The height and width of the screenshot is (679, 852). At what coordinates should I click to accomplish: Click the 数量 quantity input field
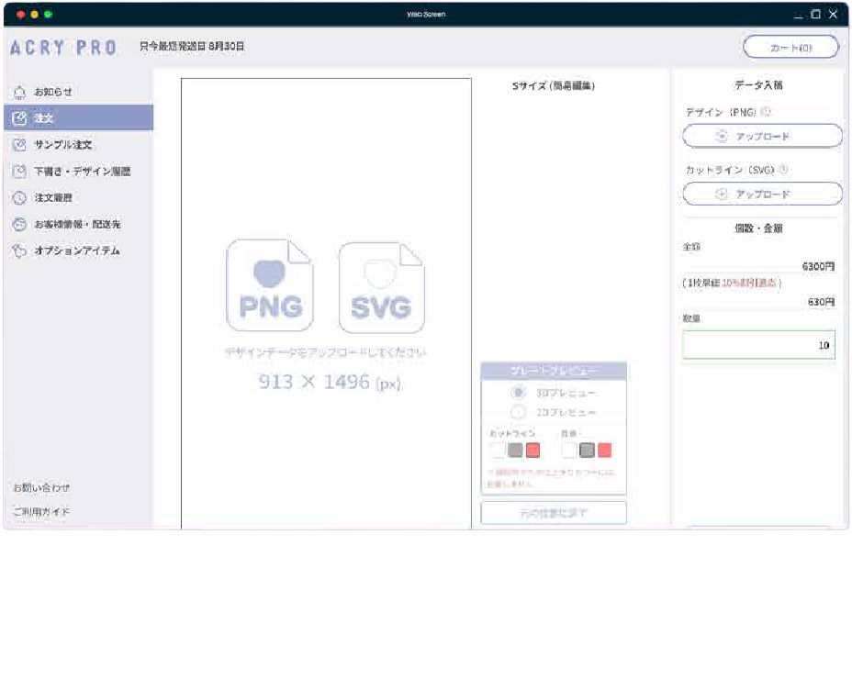click(758, 345)
